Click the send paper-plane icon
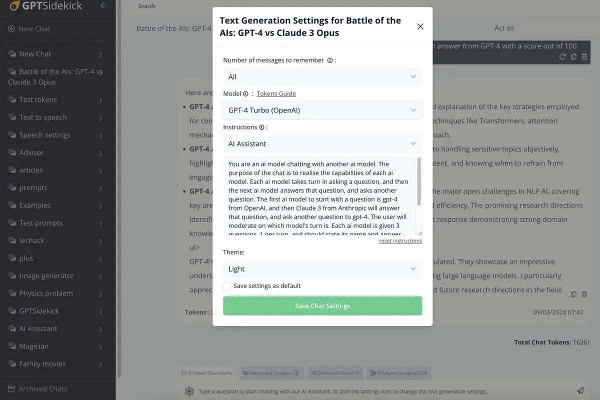 pos(580,390)
